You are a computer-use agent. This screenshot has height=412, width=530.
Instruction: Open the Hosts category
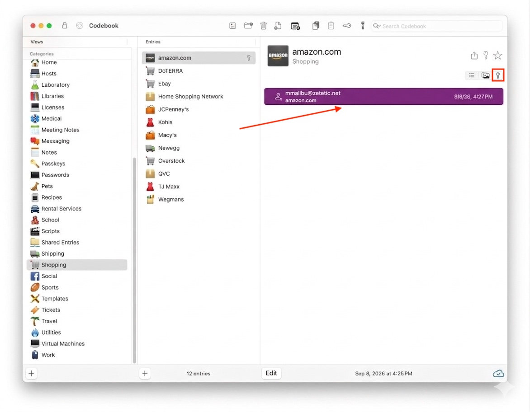tap(77, 74)
